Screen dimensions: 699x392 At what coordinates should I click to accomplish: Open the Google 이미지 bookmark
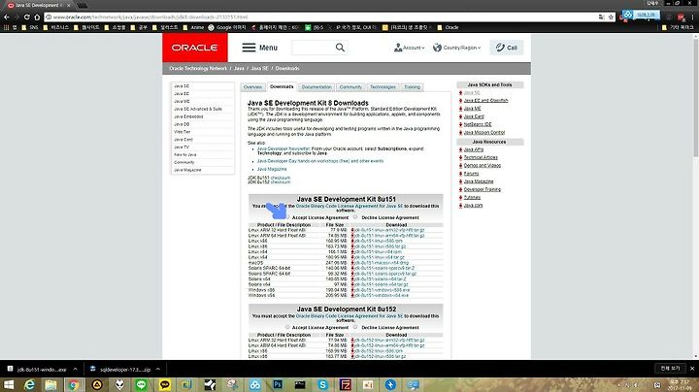[227, 27]
